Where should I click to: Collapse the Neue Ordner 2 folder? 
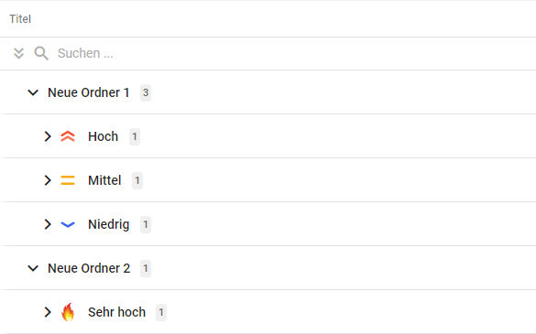coord(33,268)
